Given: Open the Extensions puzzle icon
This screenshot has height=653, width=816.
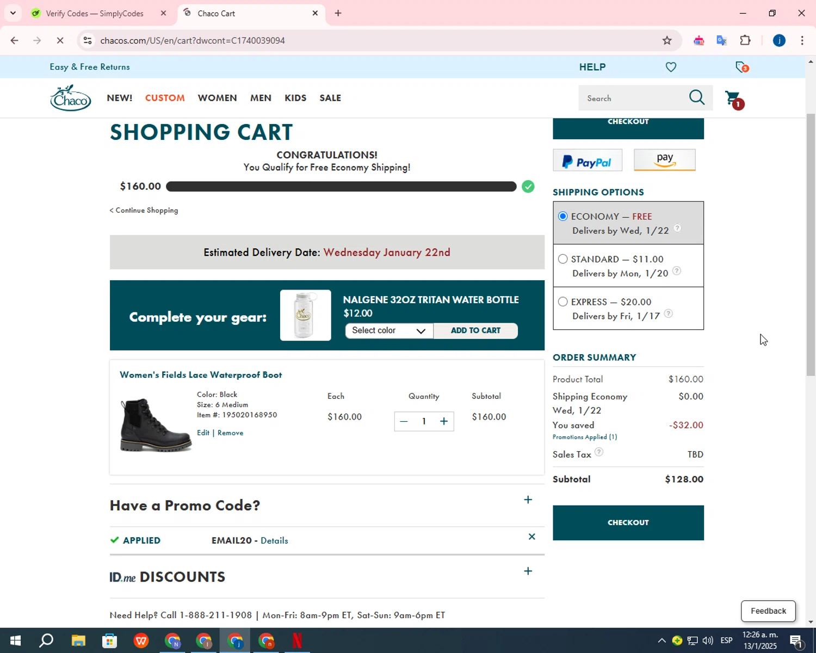Looking at the screenshot, I should pyautogui.click(x=745, y=41).
